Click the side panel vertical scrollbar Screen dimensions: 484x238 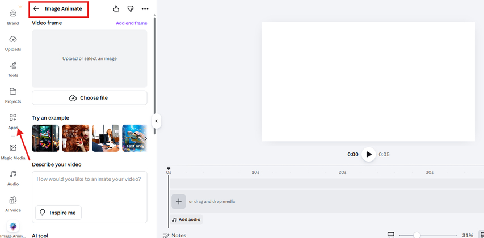[x=155, y=75]
